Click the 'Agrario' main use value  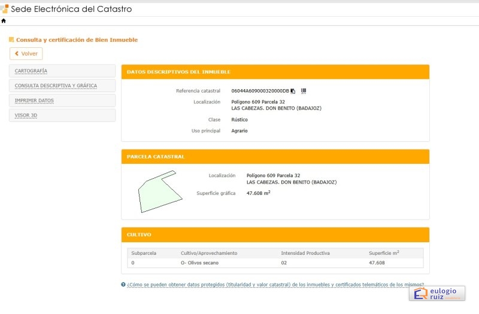239,131
